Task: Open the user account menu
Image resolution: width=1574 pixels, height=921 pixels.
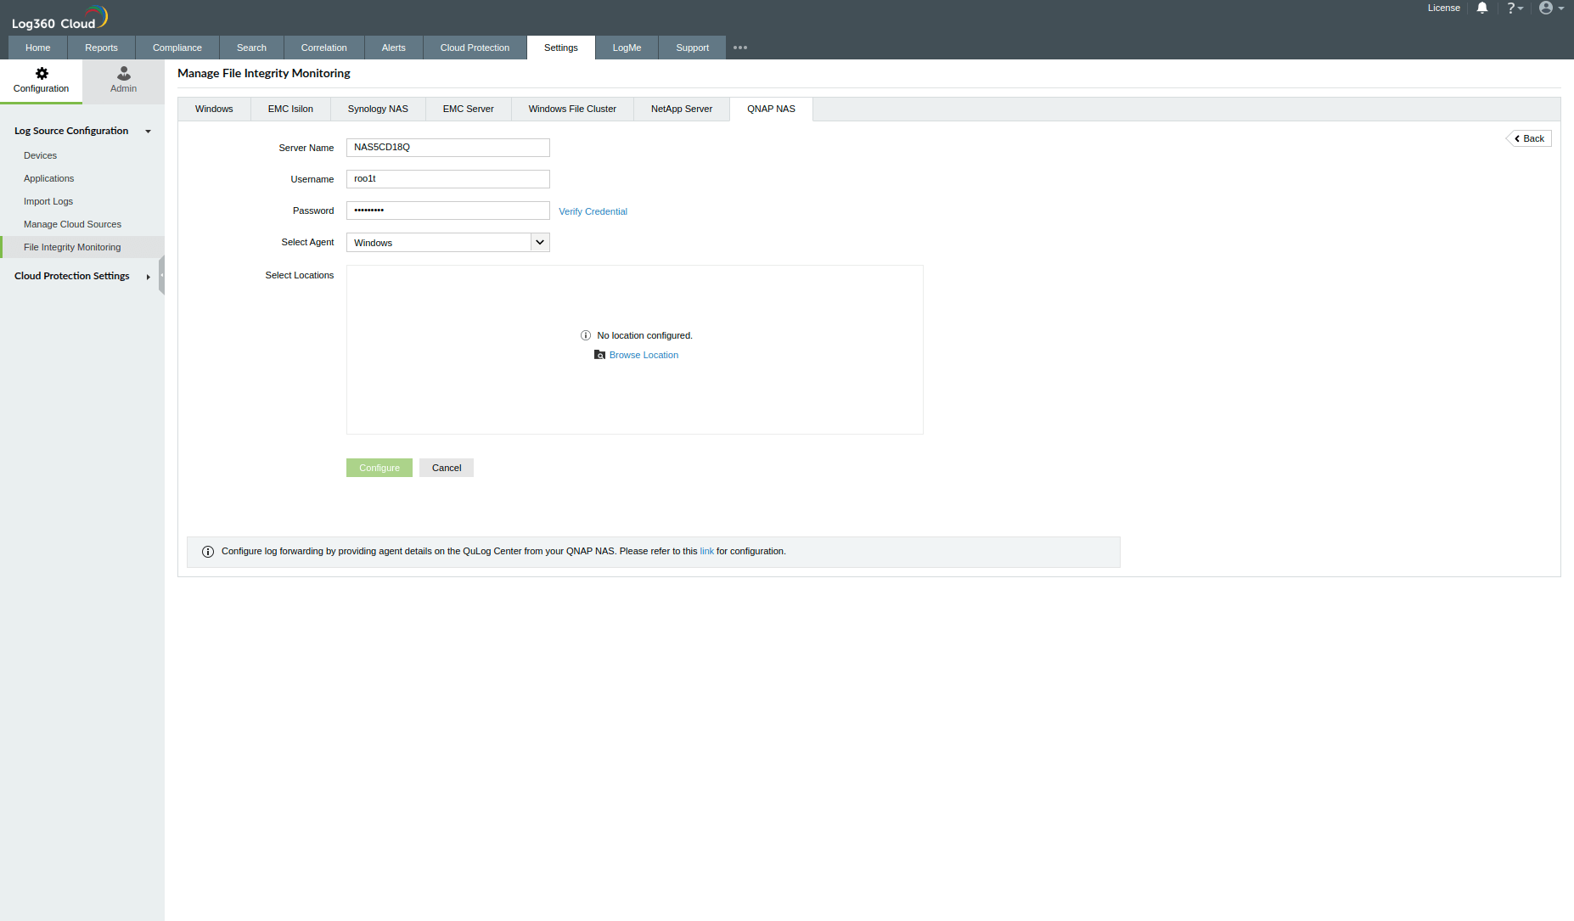Action: click(1551, 8)
